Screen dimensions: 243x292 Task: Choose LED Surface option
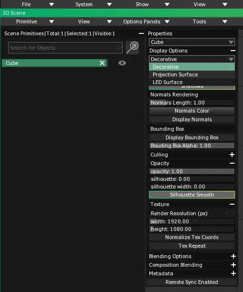(192, 82)
